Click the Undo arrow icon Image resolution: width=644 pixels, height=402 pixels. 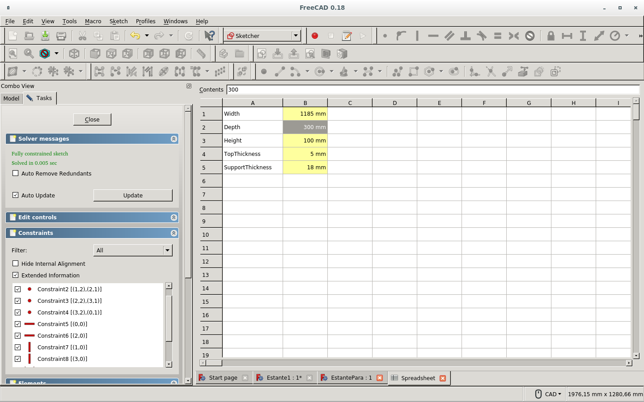(x=135, y=36)
